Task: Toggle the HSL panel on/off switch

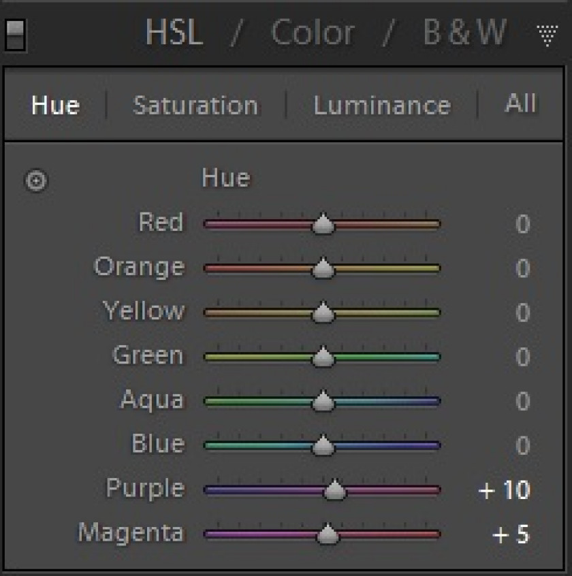Action: tap(15, 35)
